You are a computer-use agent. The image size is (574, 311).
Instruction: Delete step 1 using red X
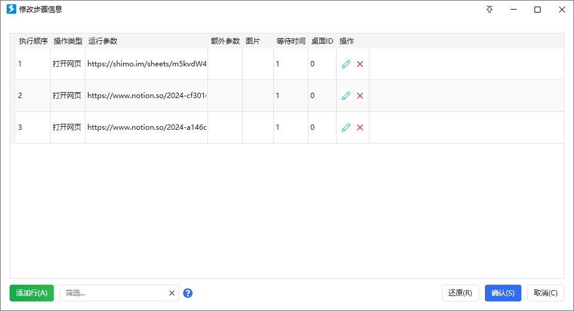click(x=360, y=64)
